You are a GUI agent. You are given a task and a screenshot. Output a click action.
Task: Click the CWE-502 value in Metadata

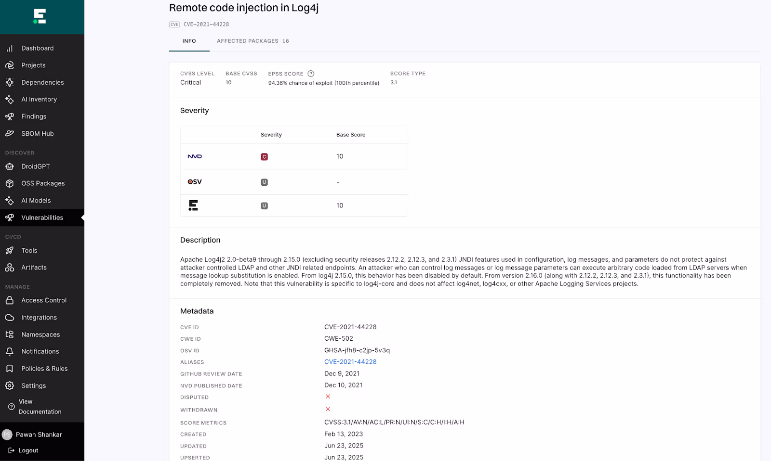339,339
